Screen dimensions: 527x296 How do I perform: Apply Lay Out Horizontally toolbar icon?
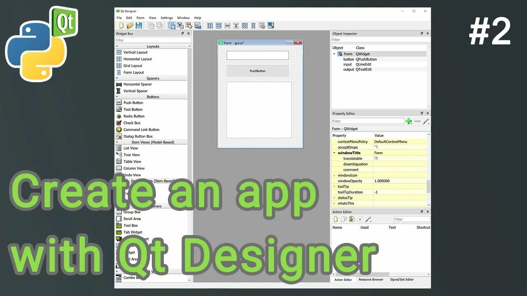click(x=210, y=25)
